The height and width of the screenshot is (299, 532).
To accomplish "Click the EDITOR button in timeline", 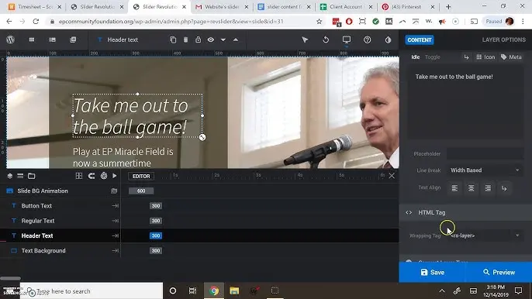I will (141, 177).
